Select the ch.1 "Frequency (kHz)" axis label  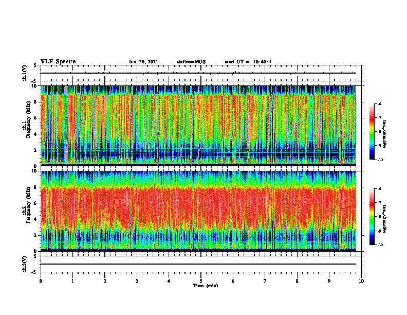(28, 119)
